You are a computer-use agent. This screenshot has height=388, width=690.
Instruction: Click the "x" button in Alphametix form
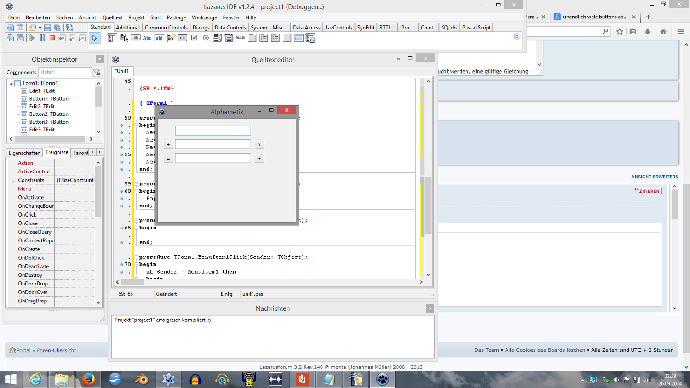(x=259, y=144)
